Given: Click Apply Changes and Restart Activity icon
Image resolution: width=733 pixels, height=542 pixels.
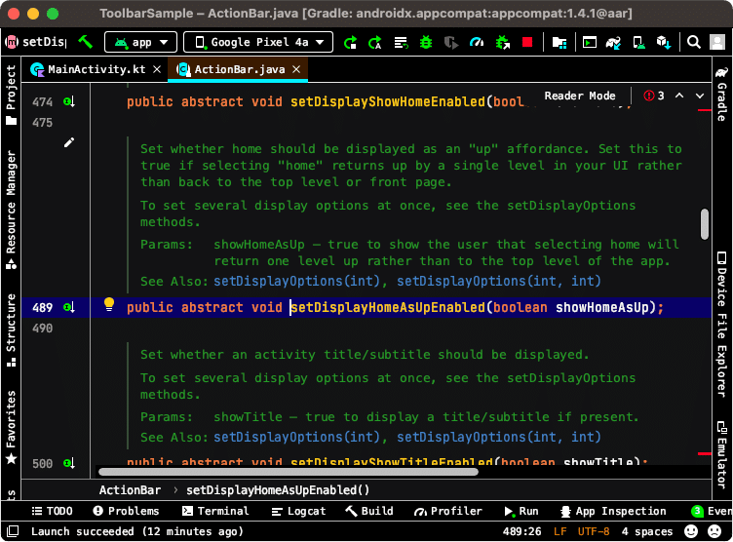Looking at the screenshot, I should click(375, 43).
